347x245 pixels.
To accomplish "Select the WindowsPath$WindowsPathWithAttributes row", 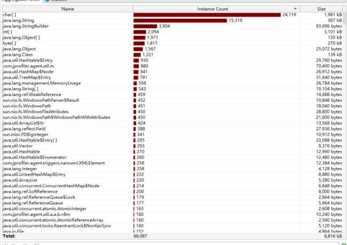I will 172,117.
